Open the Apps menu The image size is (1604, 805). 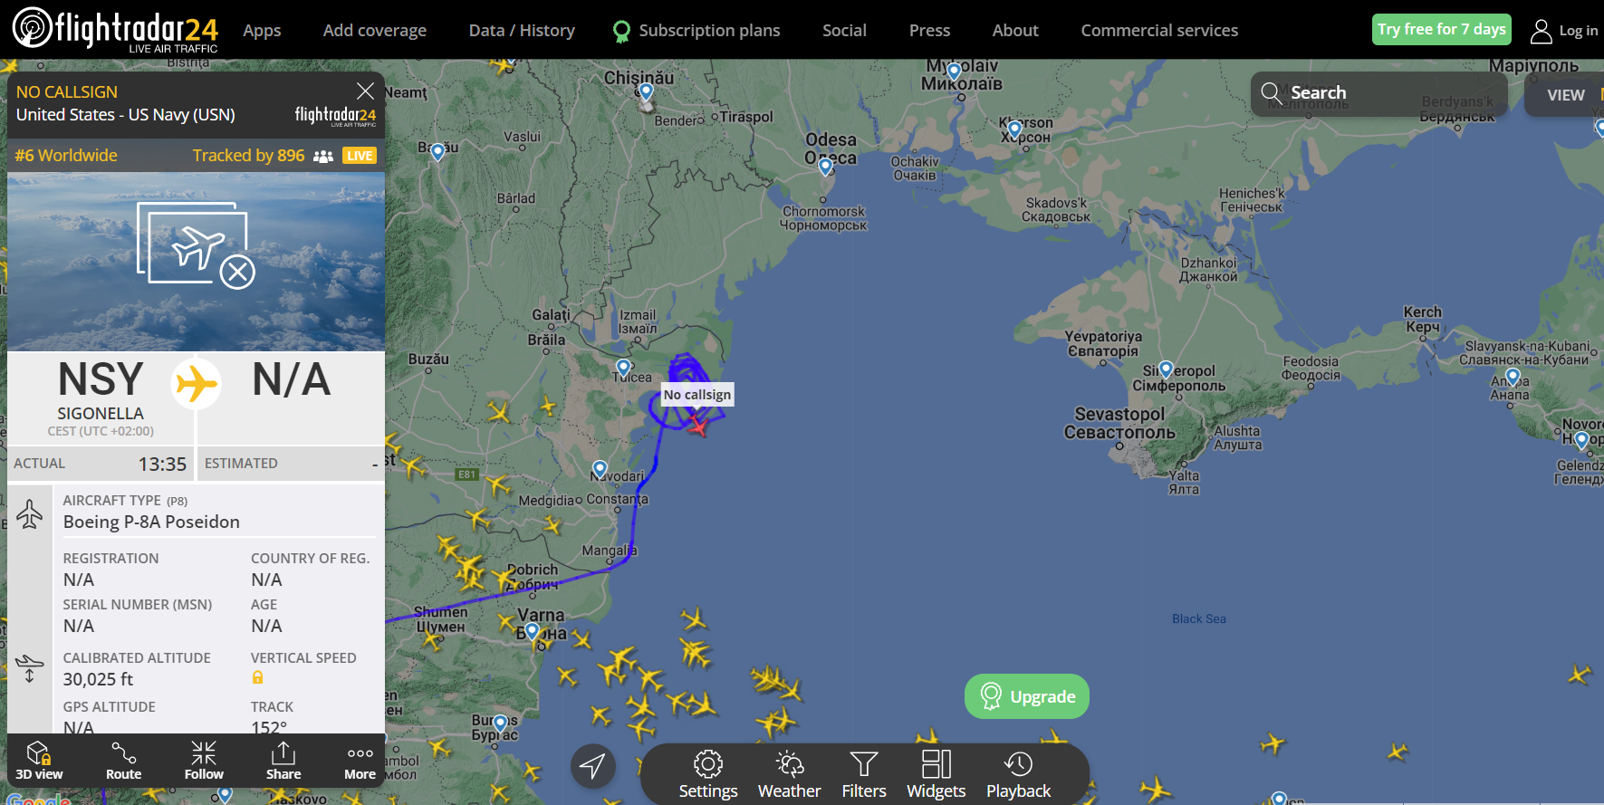(x=262, y=30)
